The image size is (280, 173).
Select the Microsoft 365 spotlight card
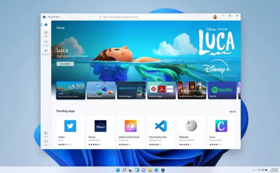101,90
